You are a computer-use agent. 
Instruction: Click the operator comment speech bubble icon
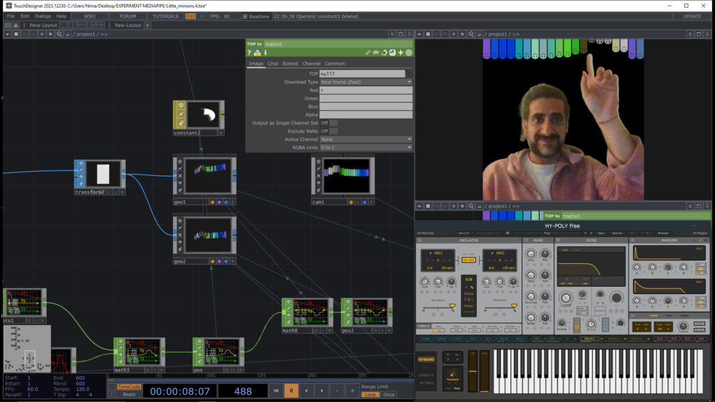pyautogui.click(x=376, y=52)
